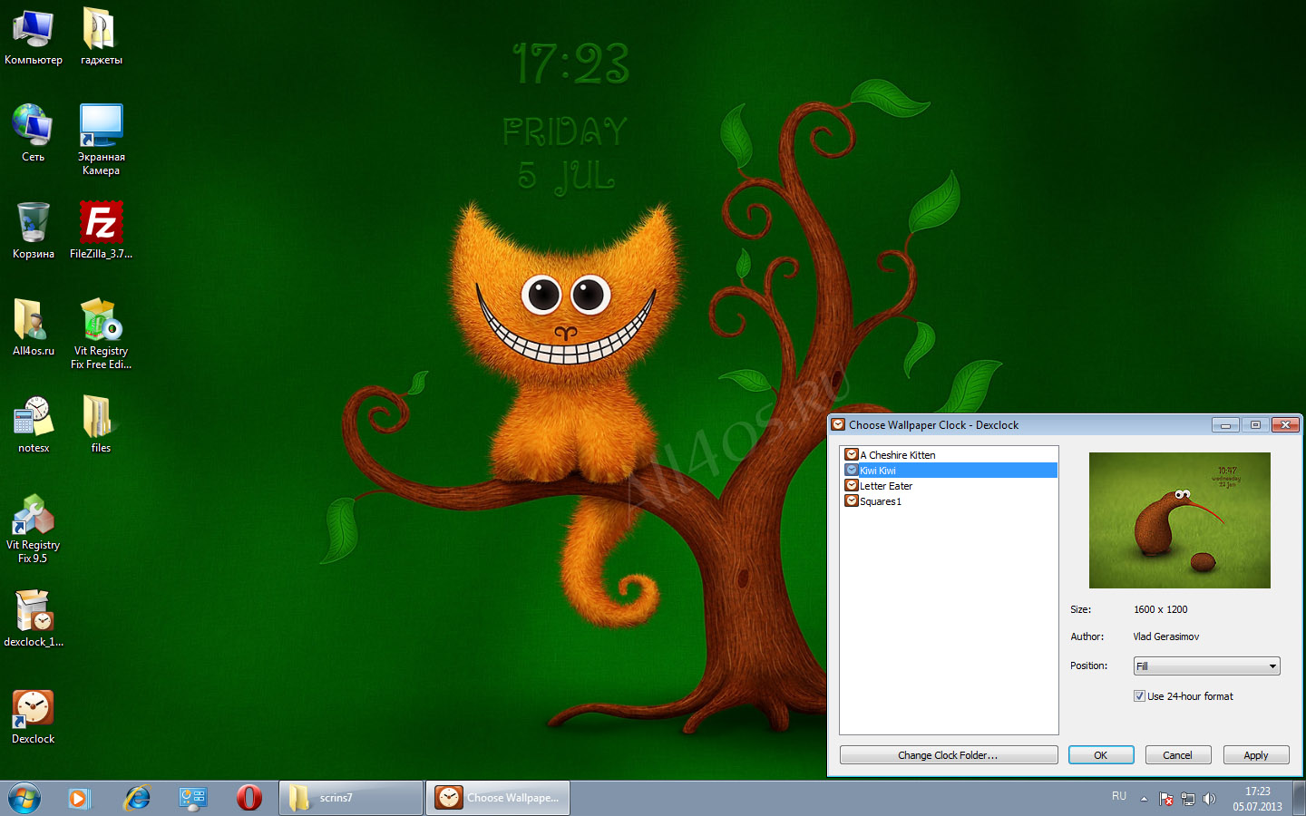Launch Opera browser from taskbar
Screen dimensions: 1306x816
[x=249, y=798]
